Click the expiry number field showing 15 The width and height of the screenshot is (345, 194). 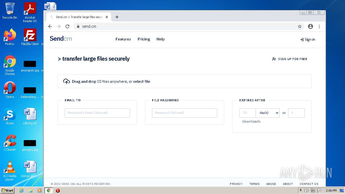[247, 113]
